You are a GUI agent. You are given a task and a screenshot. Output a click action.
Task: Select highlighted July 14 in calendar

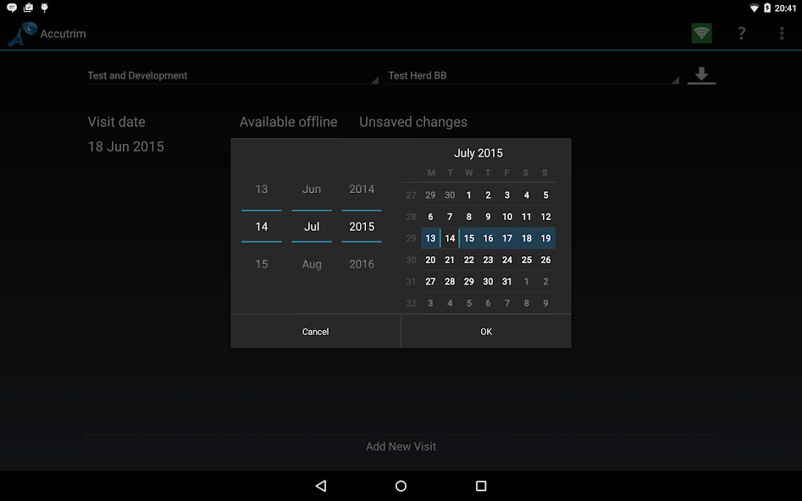pos(450,239)
